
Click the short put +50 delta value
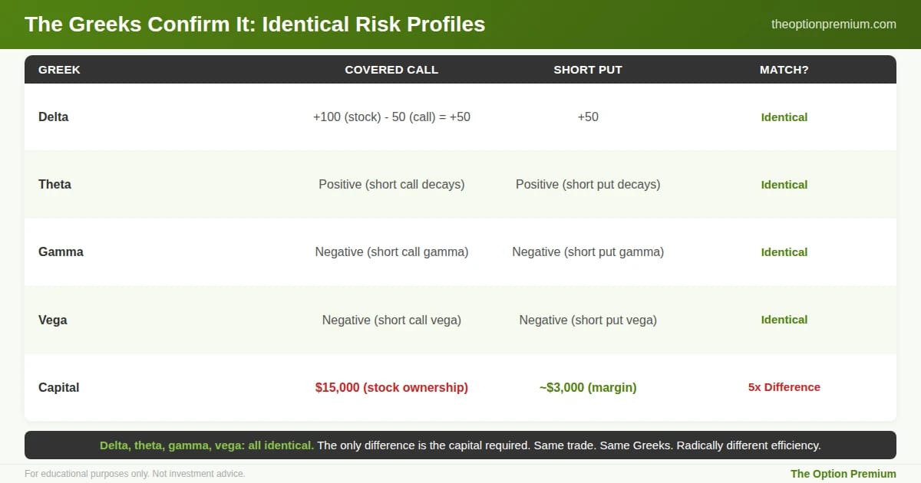pyautogui.click(x=588, y=117)
